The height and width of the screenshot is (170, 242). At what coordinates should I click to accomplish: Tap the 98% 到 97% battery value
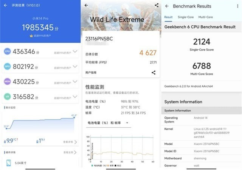pos(130,101)
